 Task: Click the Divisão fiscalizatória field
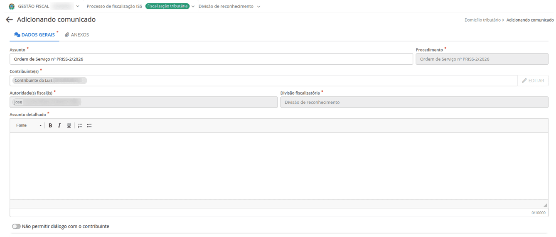(414, 102)
